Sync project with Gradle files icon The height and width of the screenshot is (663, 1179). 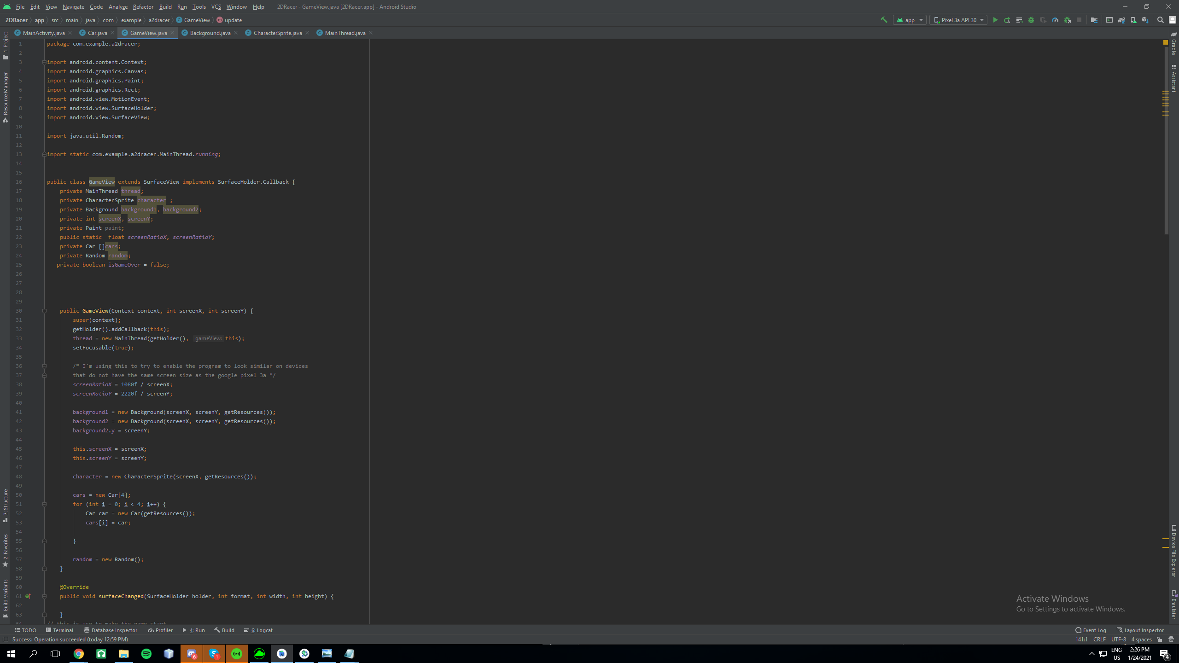(x=1121, y=20)
